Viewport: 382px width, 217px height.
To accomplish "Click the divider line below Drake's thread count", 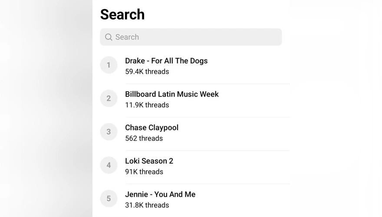I will coord(207,84).
